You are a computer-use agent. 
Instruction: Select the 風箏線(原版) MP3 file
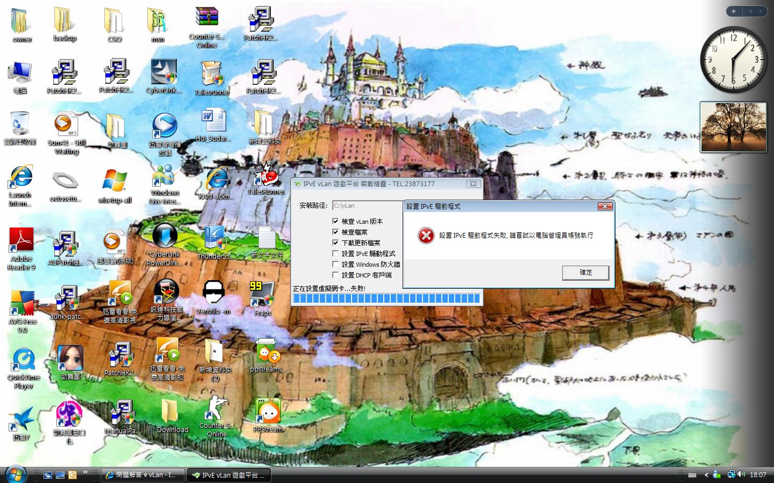pyautogui.click(x=115, y=247)
